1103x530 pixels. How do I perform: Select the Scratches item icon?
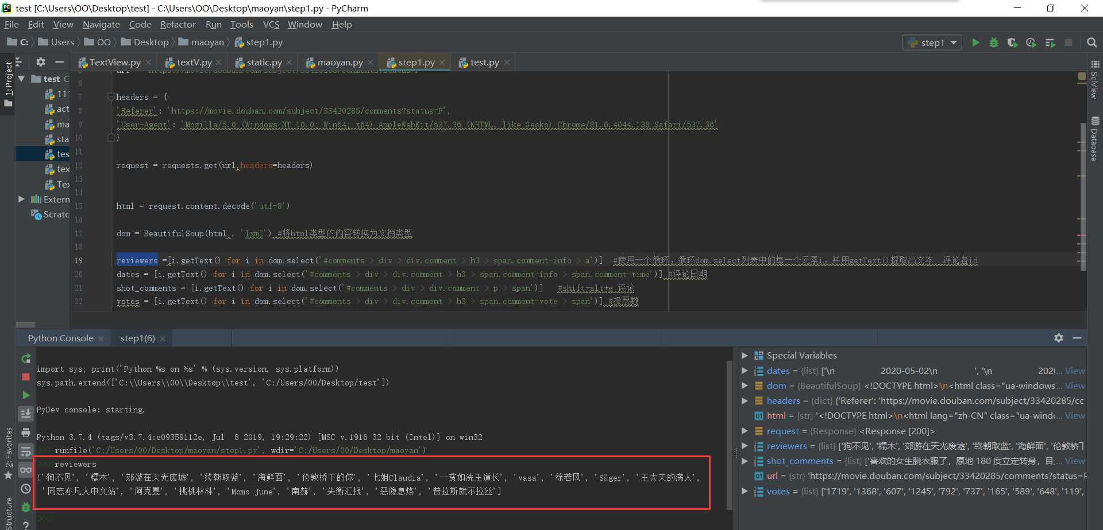tap(36, 214)
